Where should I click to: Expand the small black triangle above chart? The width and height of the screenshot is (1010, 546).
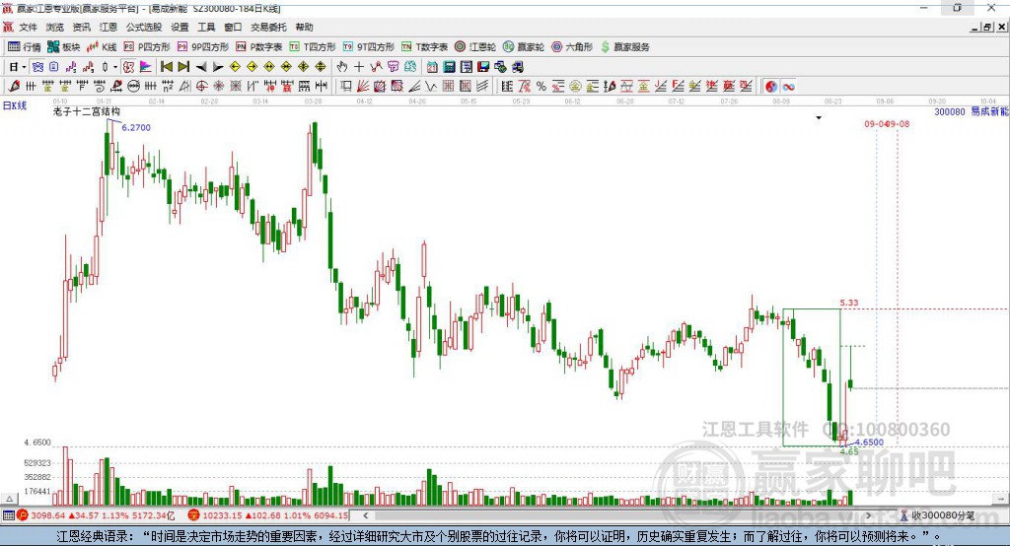819,118
